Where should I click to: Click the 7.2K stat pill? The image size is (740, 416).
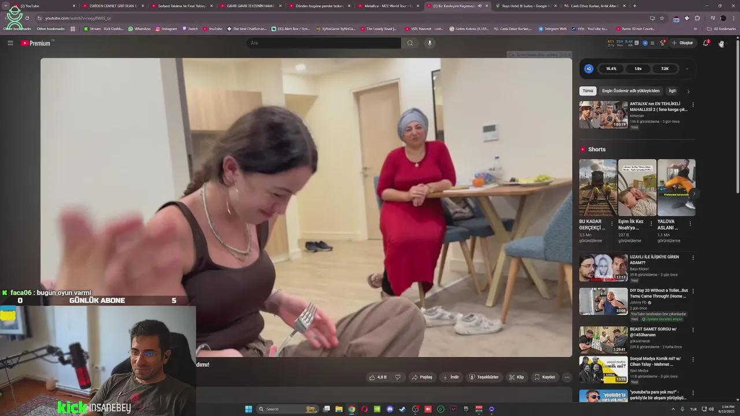tap(665, 69)
